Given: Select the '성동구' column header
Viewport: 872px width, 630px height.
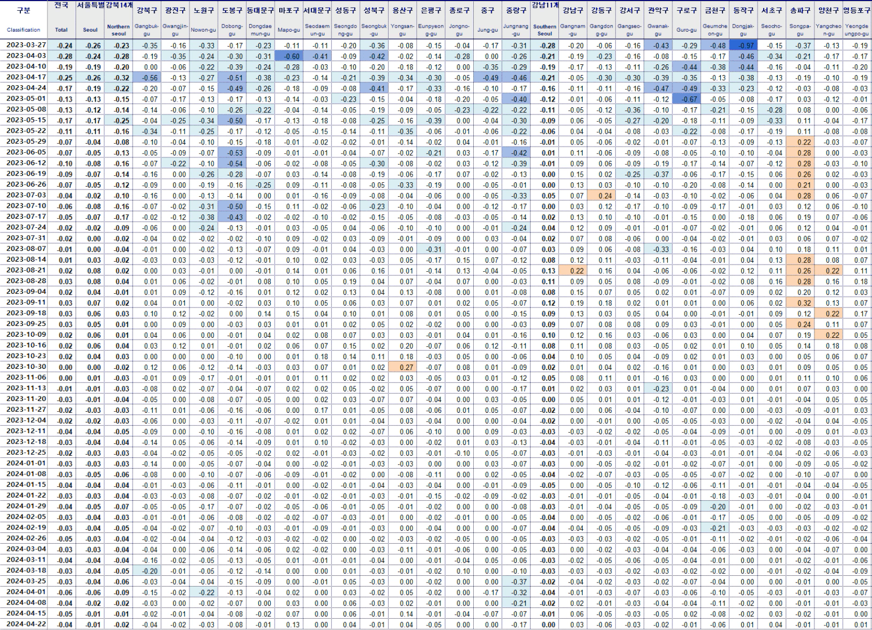Looking at the screenshot, I should click(x=345, y=10).
